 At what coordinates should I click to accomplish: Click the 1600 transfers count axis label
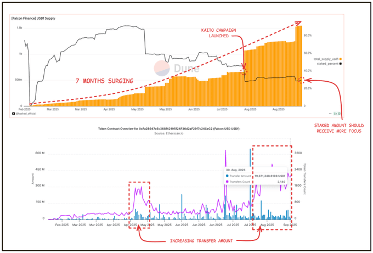coord(298,185)
